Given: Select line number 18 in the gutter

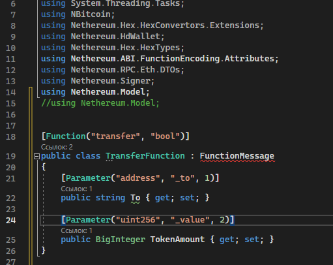Looking at the screenshot, I should tap(11, 137).
